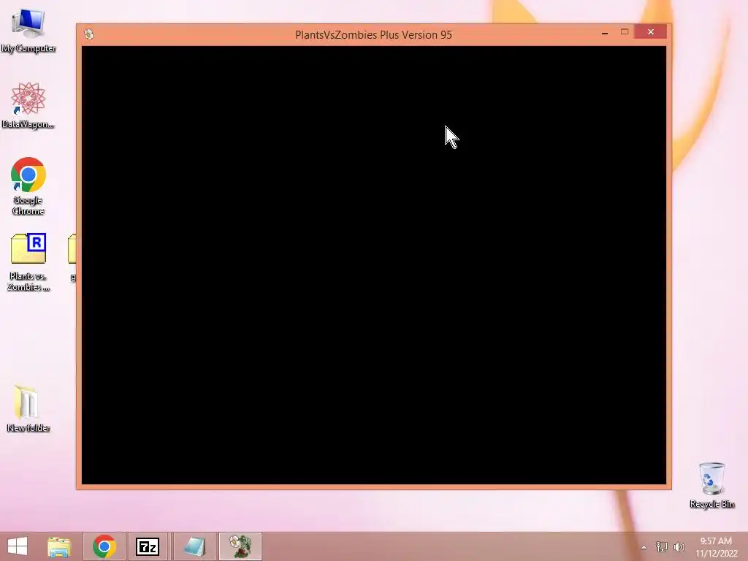Open the My Computer desktop icon
The width and height of the screenshot is (748, 561).
(x=28, y=29)
